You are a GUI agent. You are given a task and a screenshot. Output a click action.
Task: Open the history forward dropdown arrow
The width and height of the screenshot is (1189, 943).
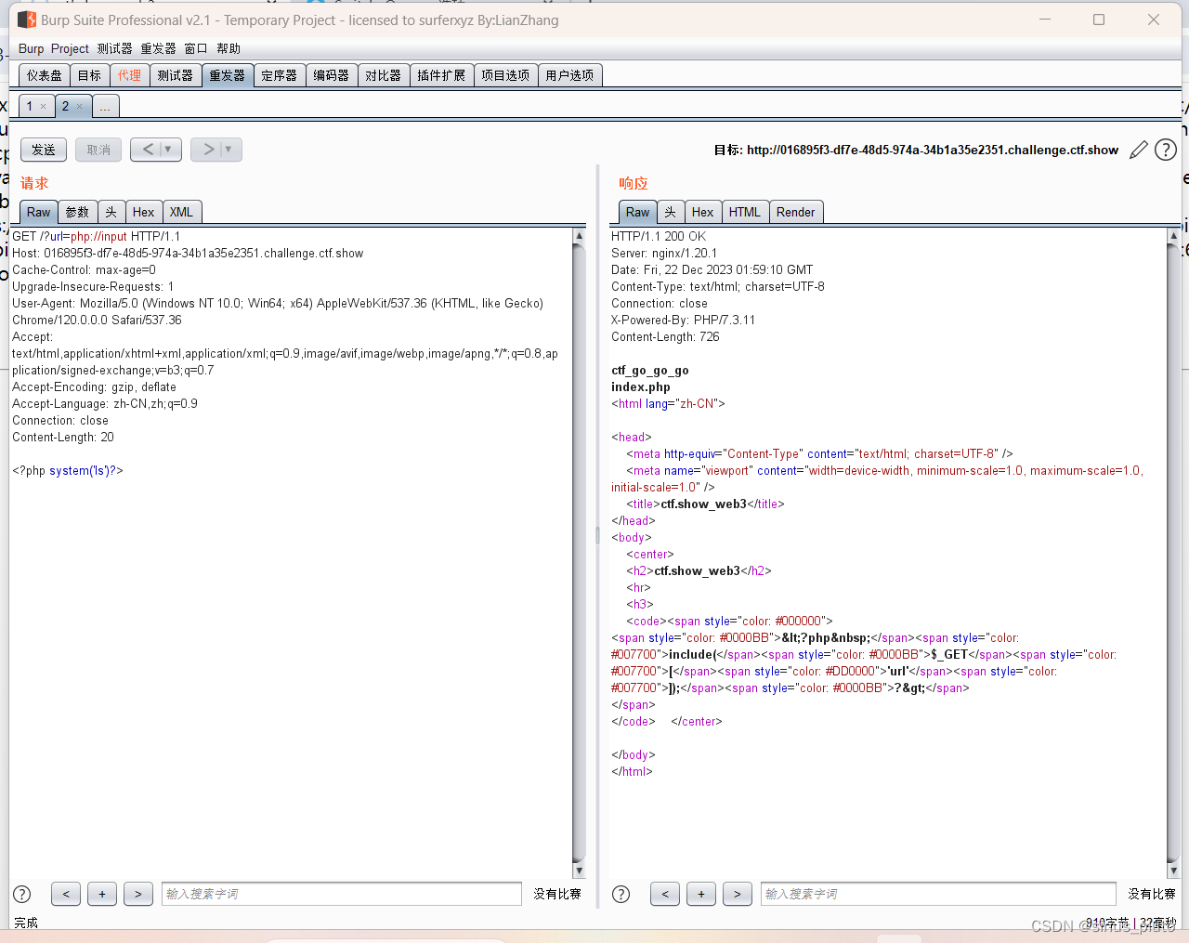coord(229,150)
